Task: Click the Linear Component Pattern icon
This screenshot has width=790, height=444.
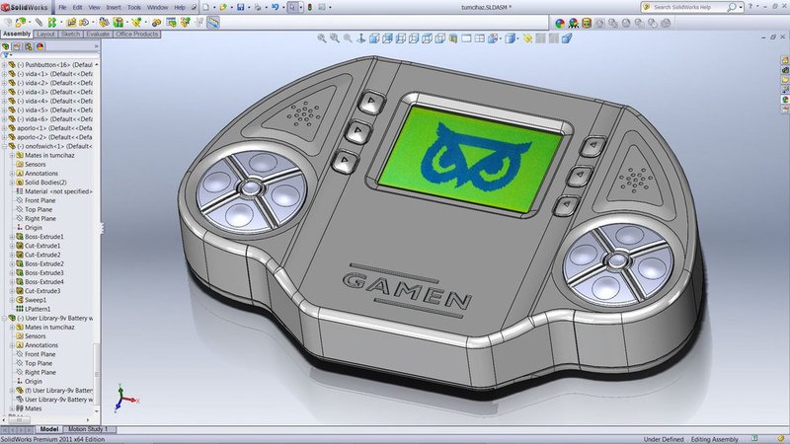Action: click(x=52, y=22)
